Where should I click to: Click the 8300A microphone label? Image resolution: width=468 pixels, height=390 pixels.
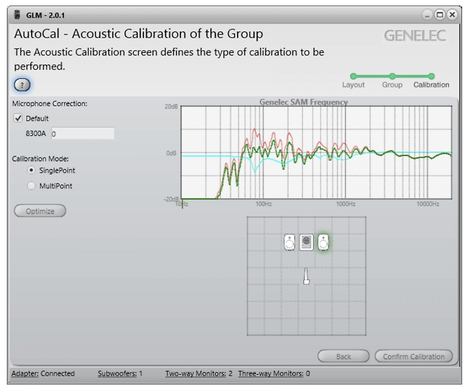pos(36,133)
